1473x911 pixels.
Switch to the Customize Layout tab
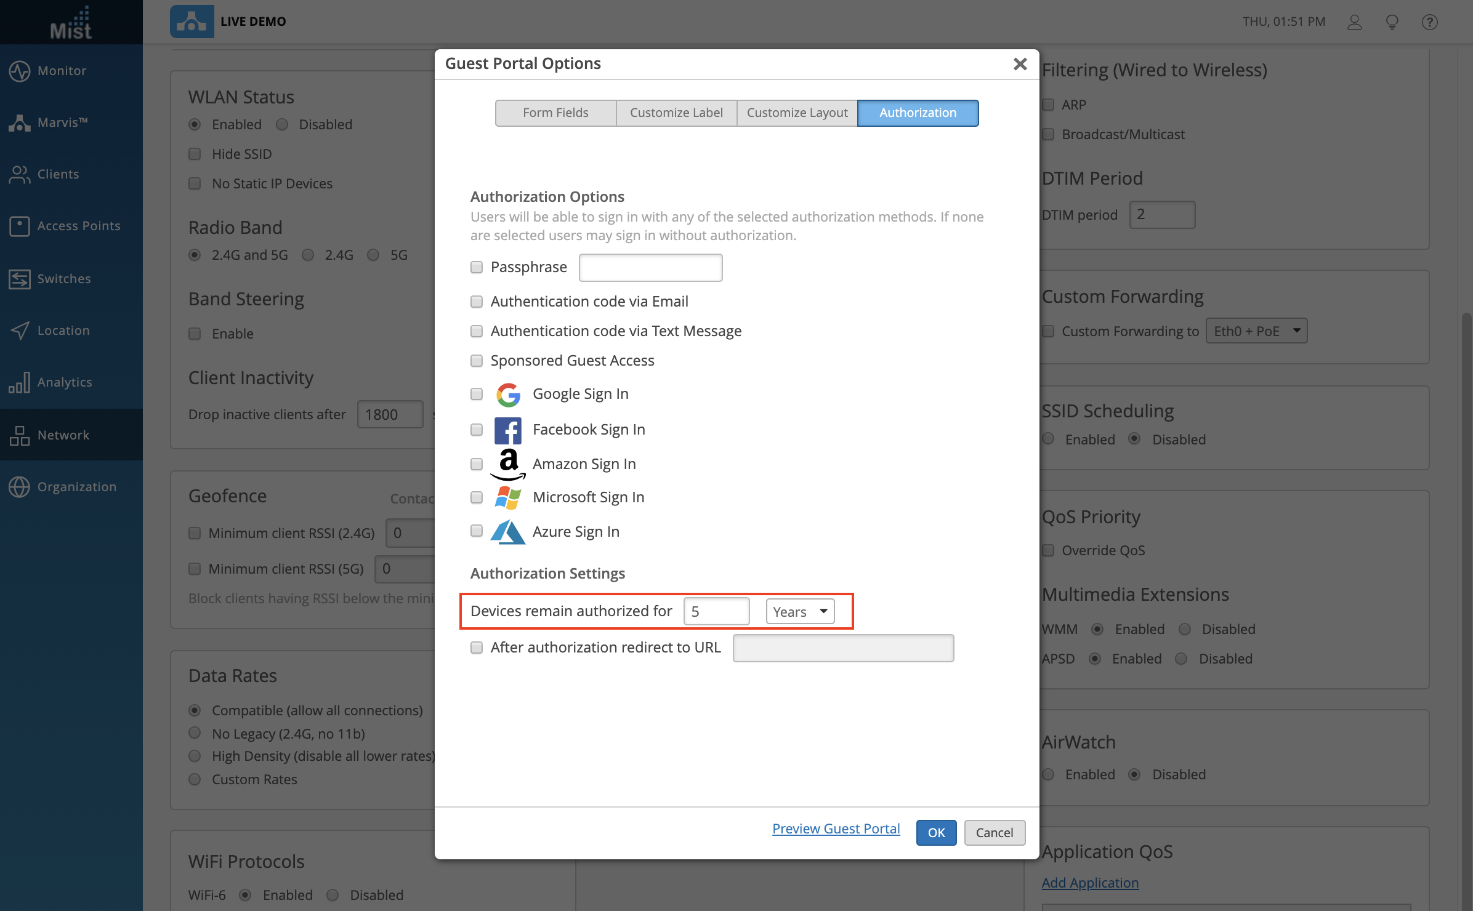click(797, 113)
